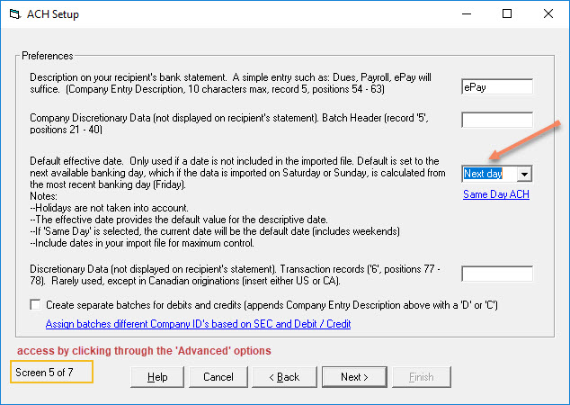This screenshot has width=570, height=405.
Task: Click the '--Holidays are not taken into account.' note
Action: pyautogui.click(x=109, y=208)
